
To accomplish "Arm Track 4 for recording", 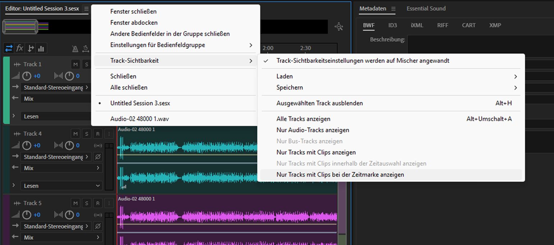I will tap(97, 134).
